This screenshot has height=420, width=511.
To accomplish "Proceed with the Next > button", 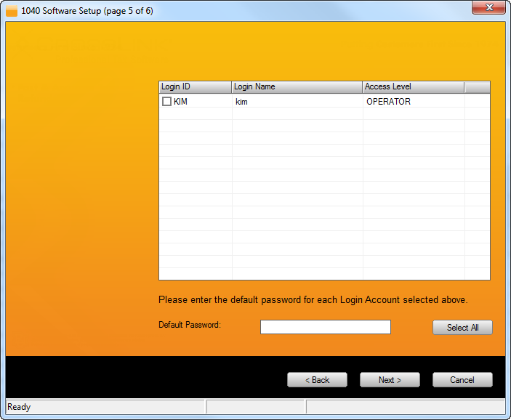I will click(x=390, y=380).
